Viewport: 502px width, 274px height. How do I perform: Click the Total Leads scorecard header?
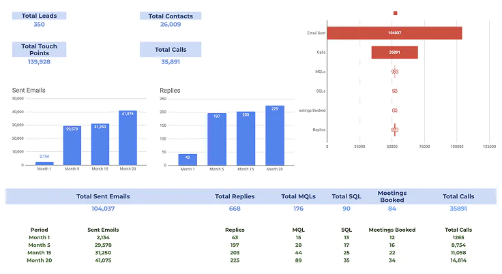tap(39, 15)
